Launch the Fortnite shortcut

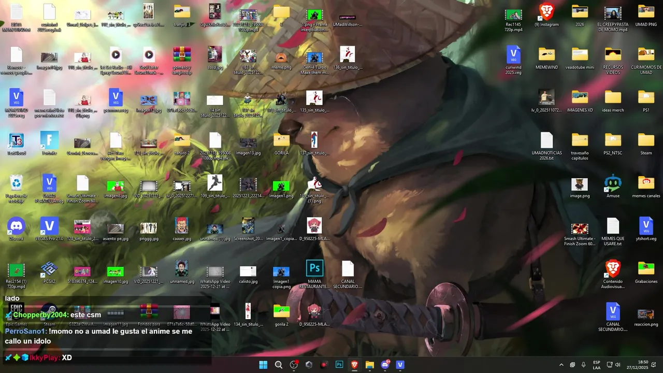pyautogui.click(x=49, y=144)
